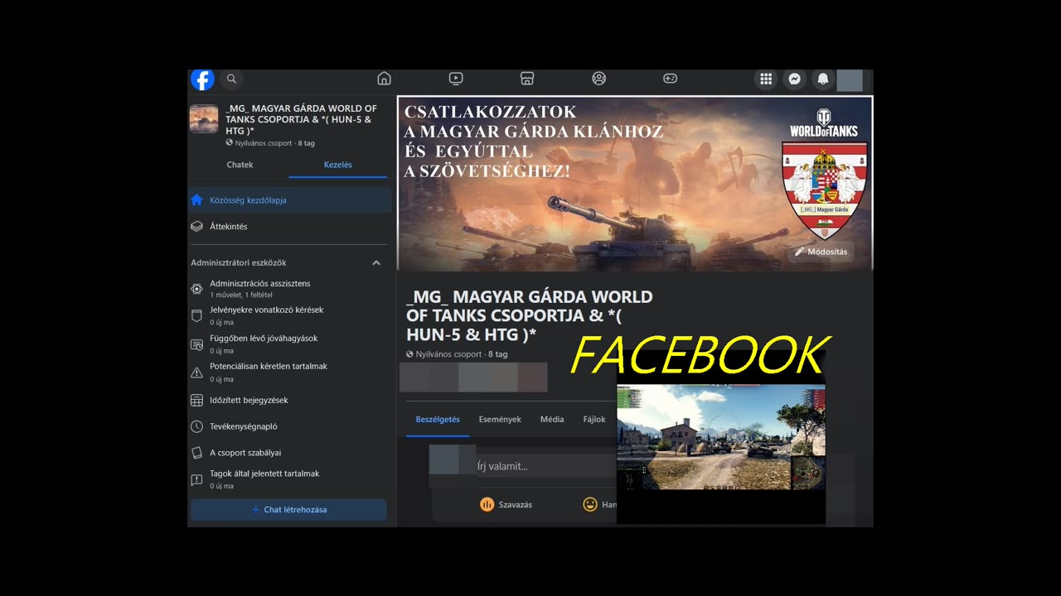Switch to the Chatek tab
The width and height of the screenshot is (1061, 596).
240,165
